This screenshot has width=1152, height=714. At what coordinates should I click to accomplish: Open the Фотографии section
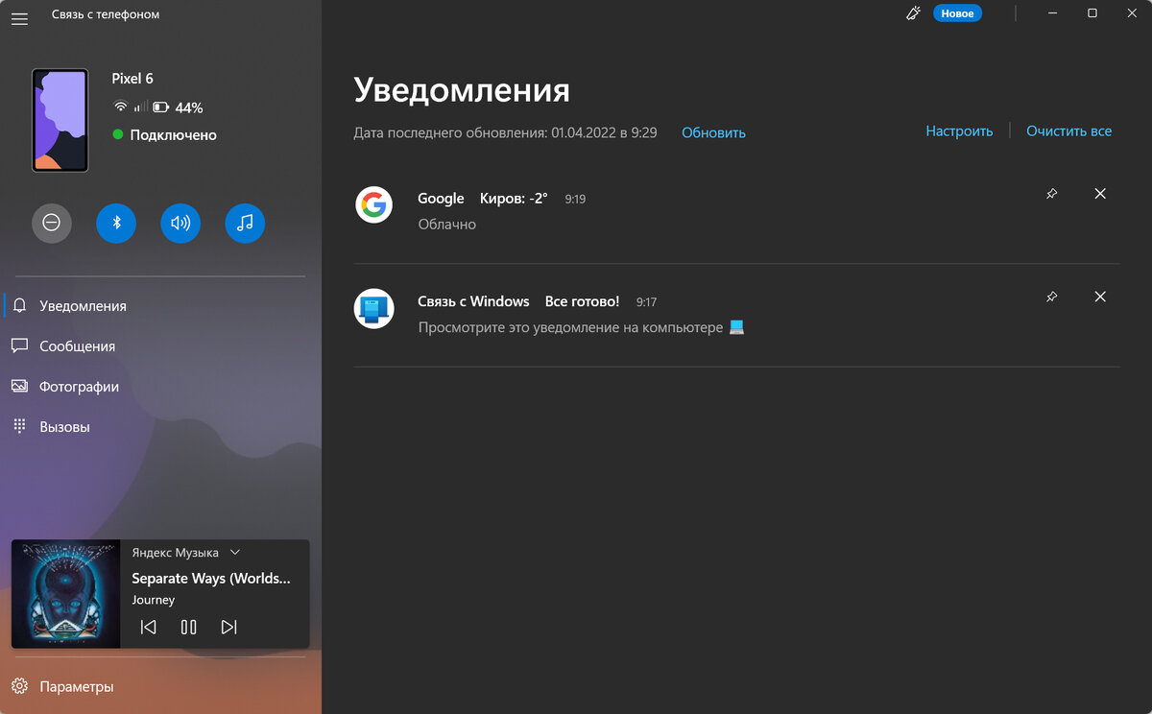161,387
